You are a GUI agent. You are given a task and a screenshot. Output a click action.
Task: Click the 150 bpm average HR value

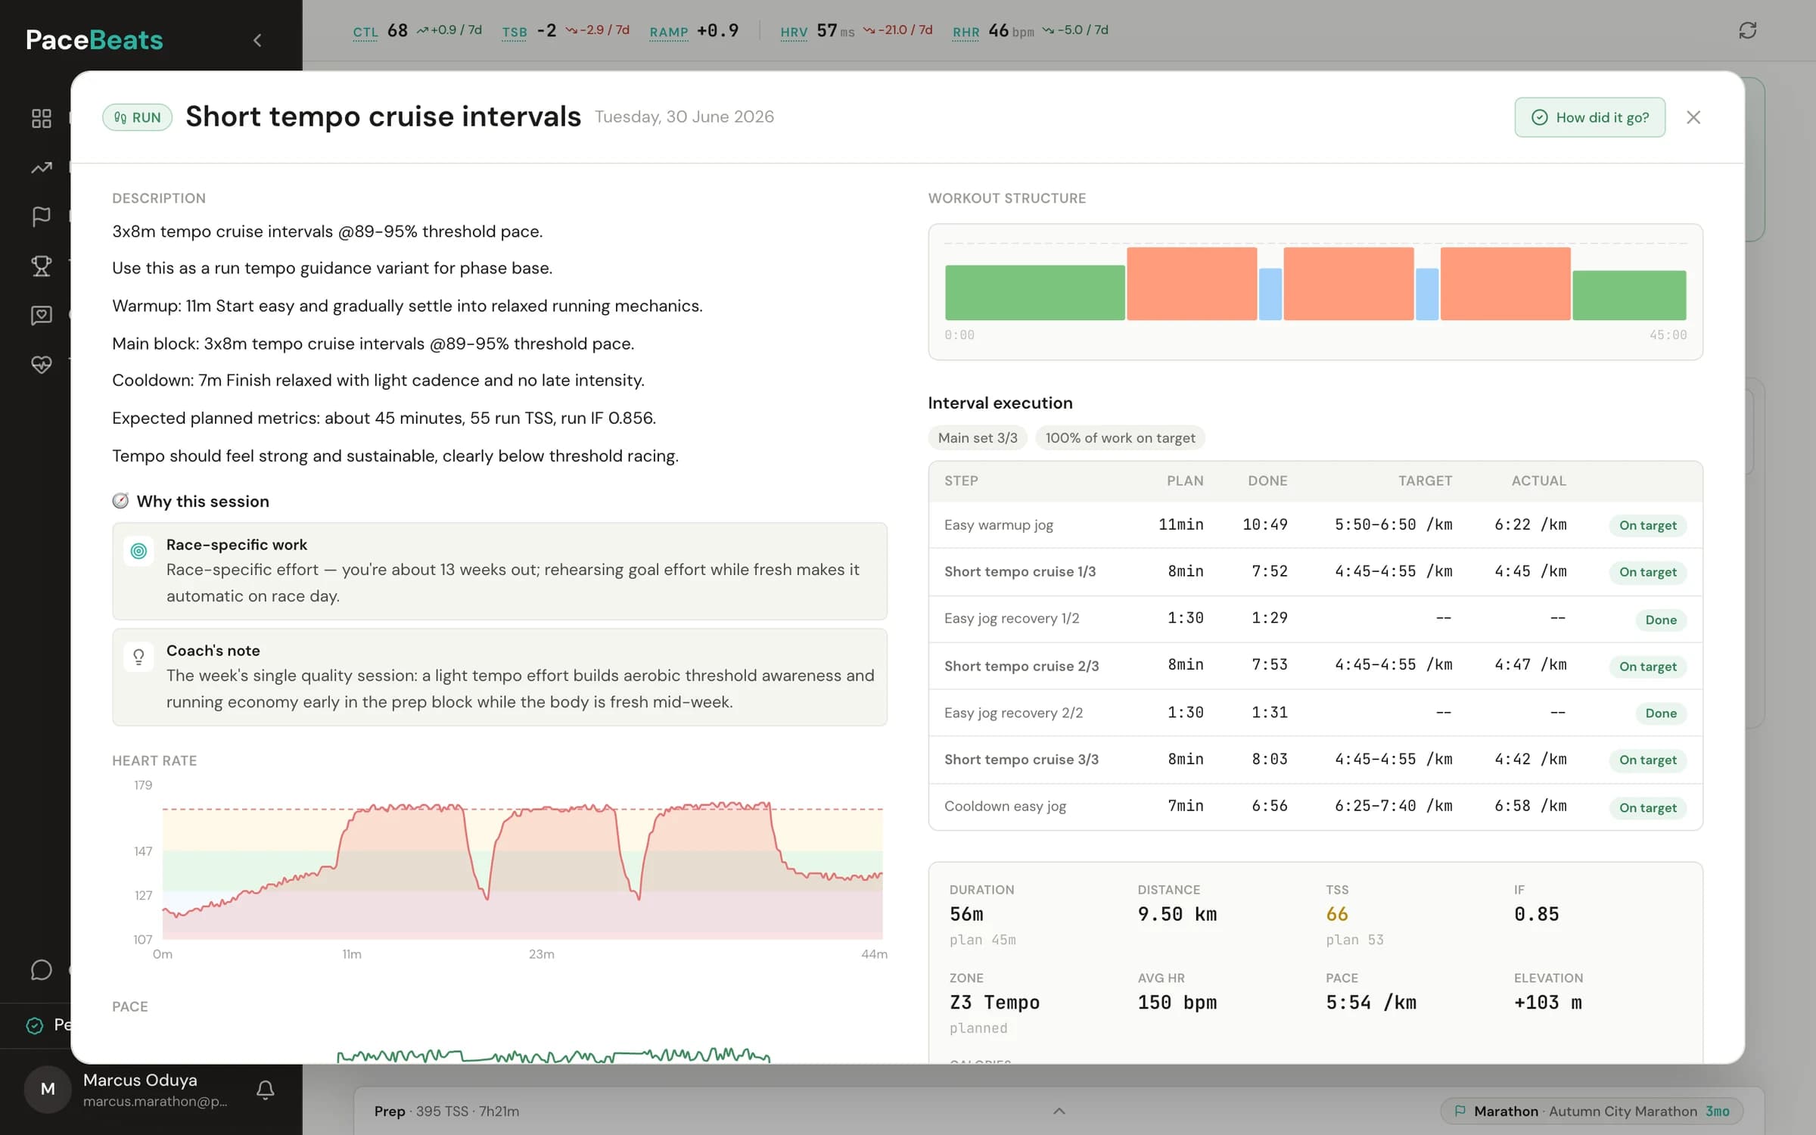pos(1177,1003)
